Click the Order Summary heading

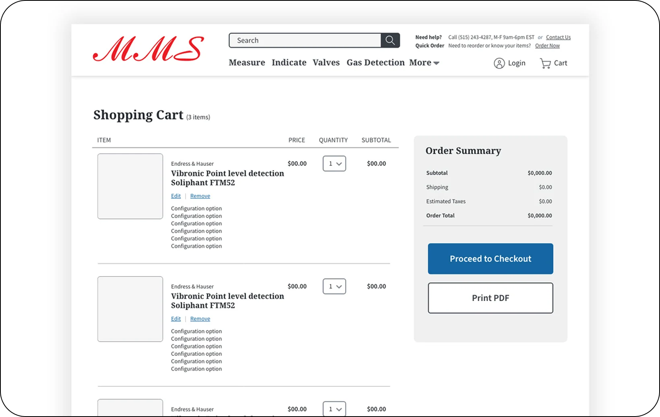463,151
